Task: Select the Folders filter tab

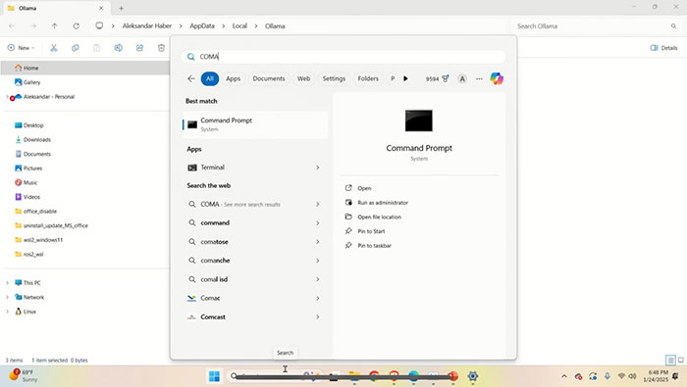Action: pyautogui.click(x=368, y=78)
